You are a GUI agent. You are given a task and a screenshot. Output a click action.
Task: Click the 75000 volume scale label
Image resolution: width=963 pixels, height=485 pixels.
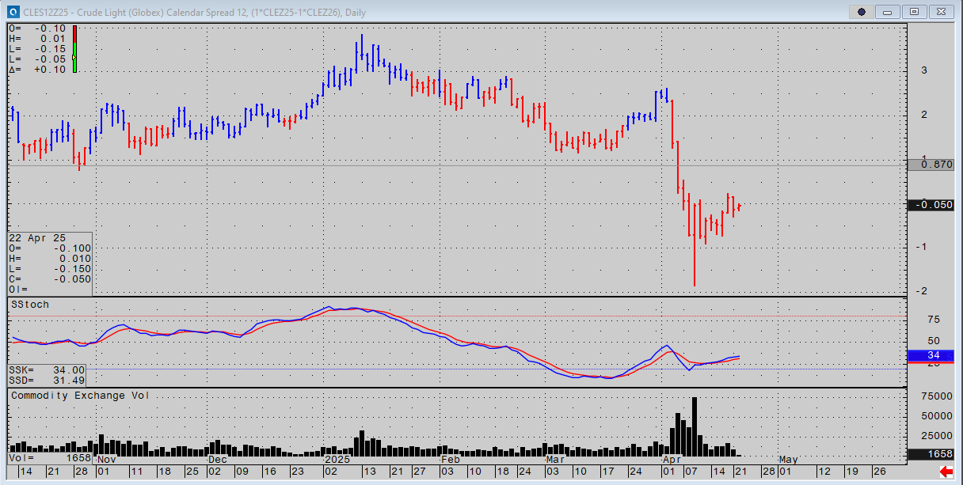pos(935,396)
